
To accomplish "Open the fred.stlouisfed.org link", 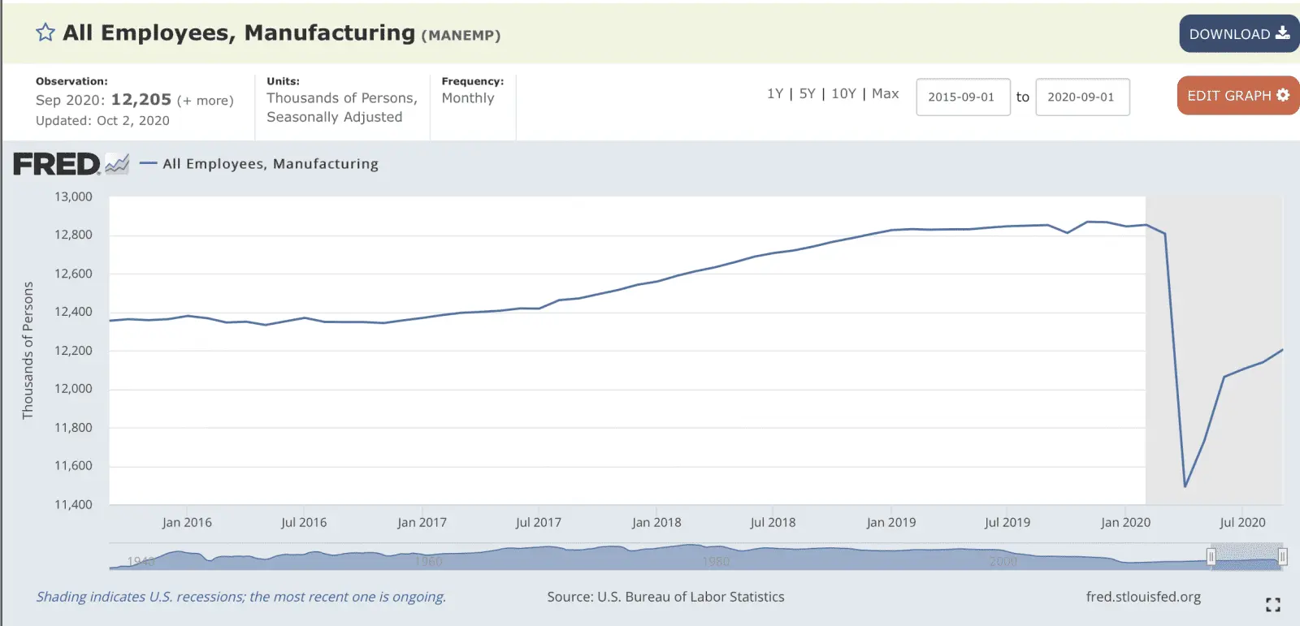I will [x=1142, y=597].
